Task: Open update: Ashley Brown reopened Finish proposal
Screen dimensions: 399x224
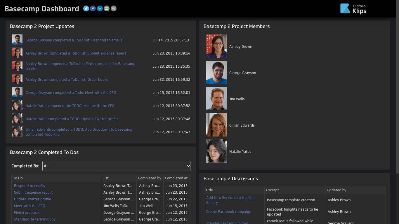Action: tap(80, 66)
